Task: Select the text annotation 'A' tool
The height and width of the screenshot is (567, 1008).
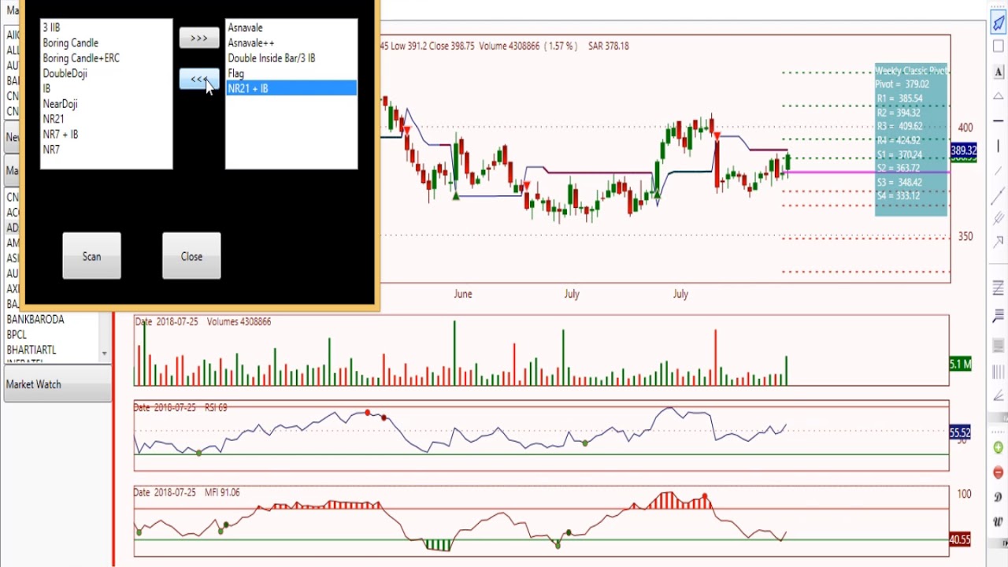Action: coord(999,72)
